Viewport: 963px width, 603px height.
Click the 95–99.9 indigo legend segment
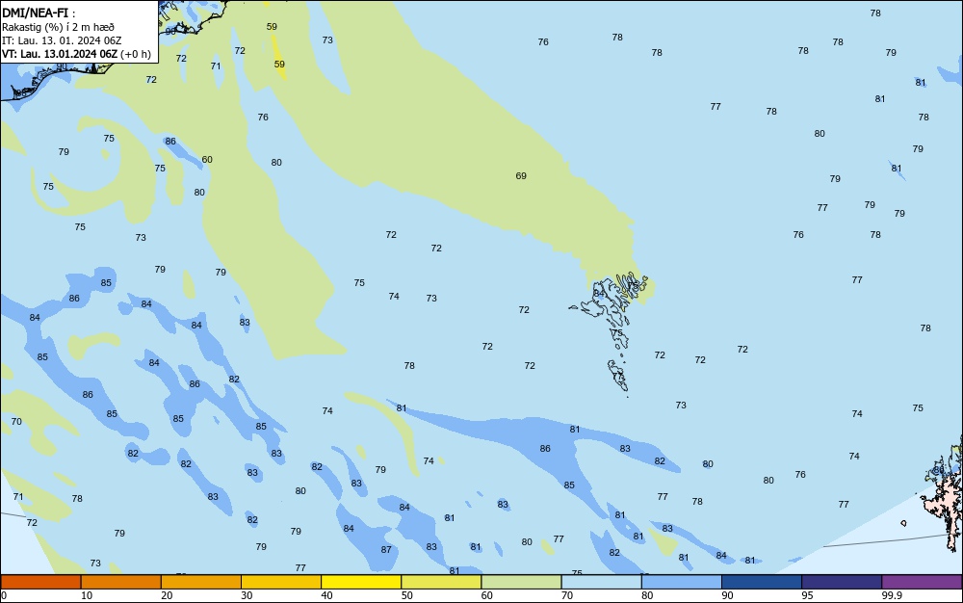coord(842,582)
